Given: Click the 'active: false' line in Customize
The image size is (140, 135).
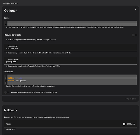Looking at the screenshot, I should 15,78.
